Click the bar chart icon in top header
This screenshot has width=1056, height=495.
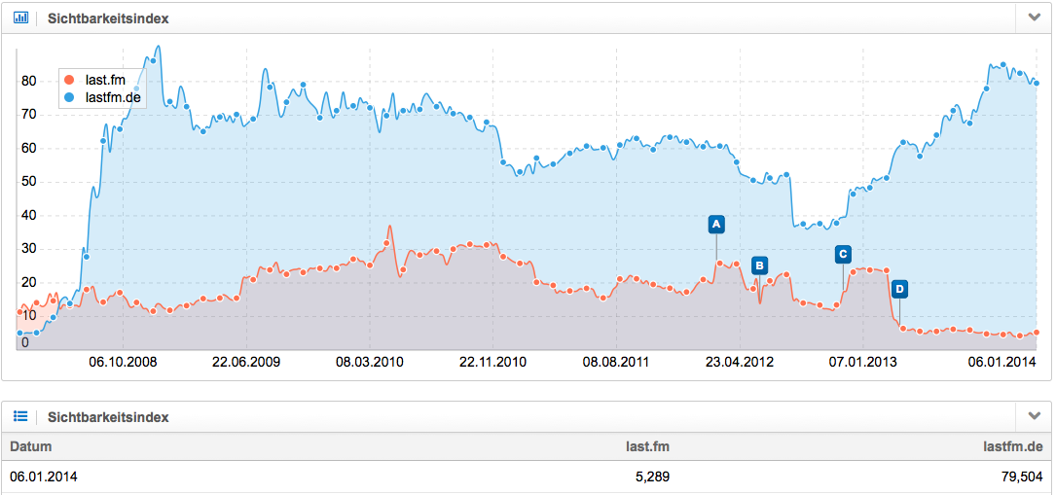point(20,18)
